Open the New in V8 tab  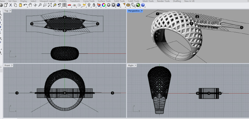(189, 1)
